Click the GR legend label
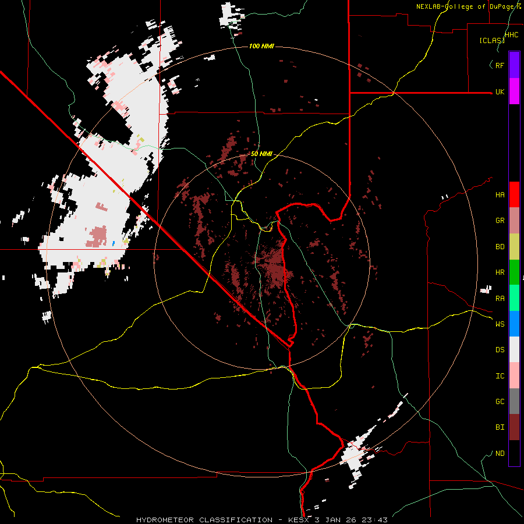This screenshot has height=524, width=524. [x=500, y=221]
